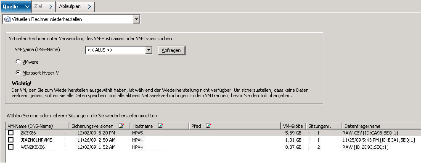Select the Microsoft Hyper-V radio button

coord(18,72)
